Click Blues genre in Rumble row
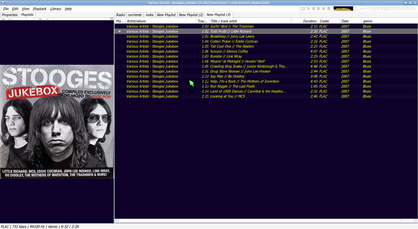Screen dimensions: 418x229 (x=367, y=56)
